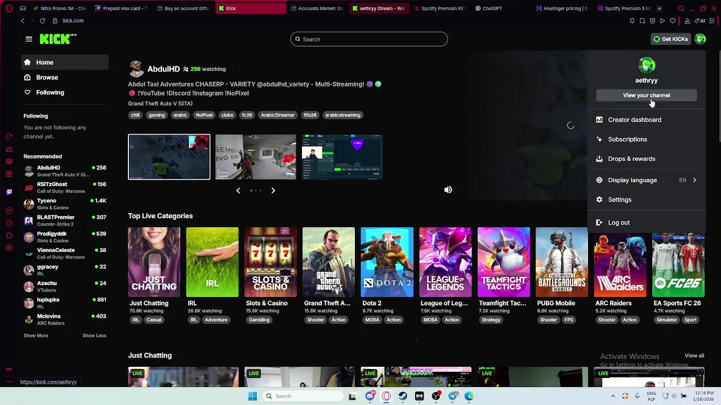
Task: Click the aethryy avatar in the top right
Action: click(x=700, y=39)
